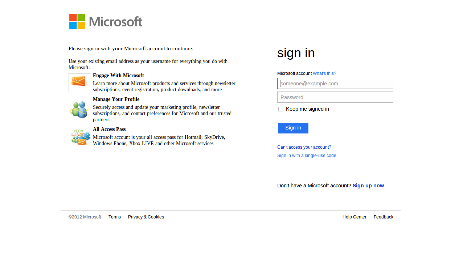Click the Manage Your Profile heading

point(116,99)
